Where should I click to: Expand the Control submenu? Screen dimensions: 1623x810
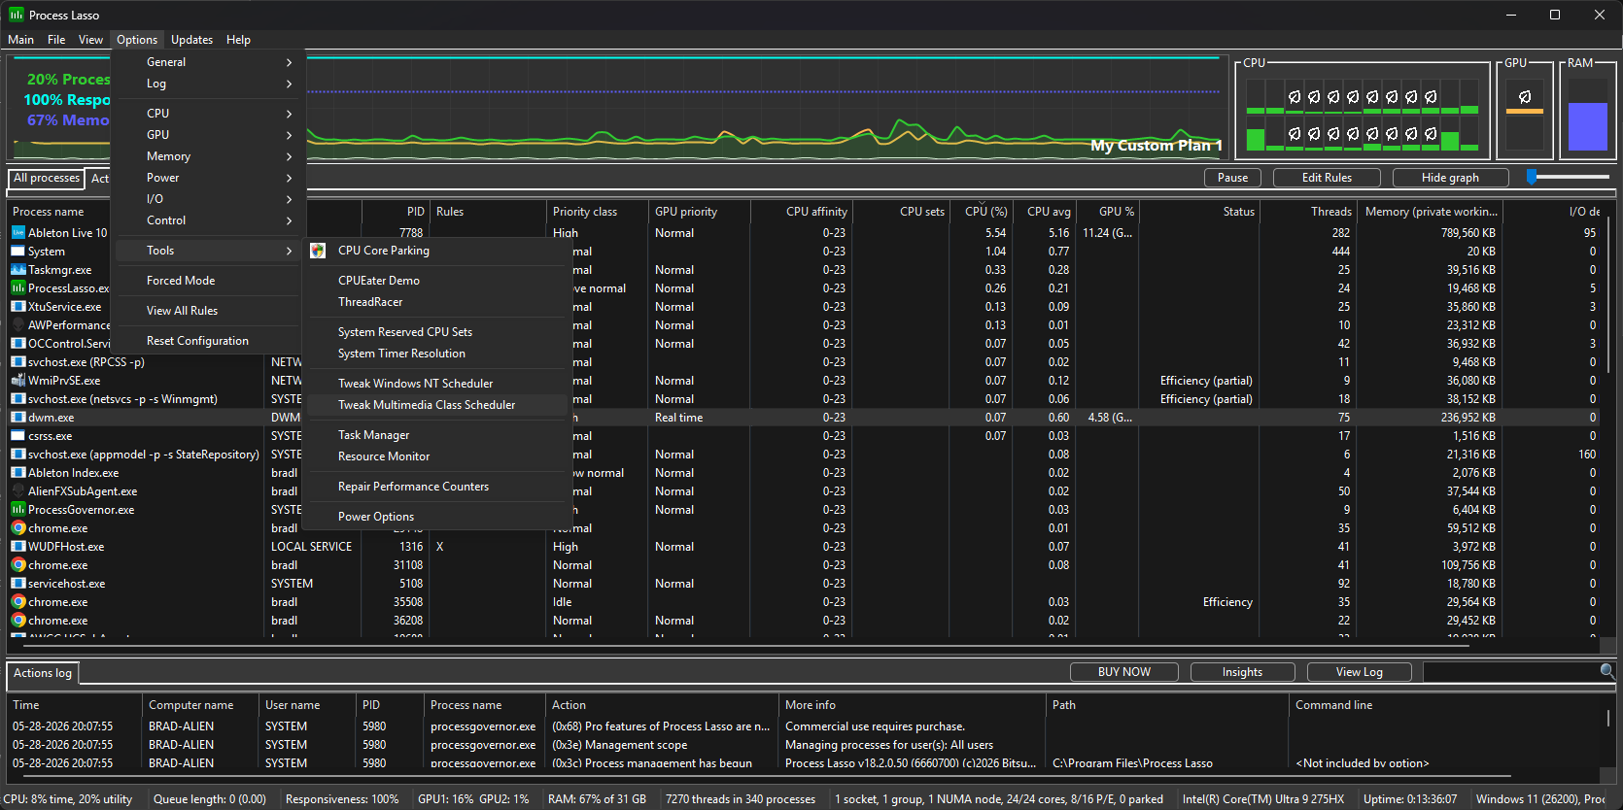point(207,220)
